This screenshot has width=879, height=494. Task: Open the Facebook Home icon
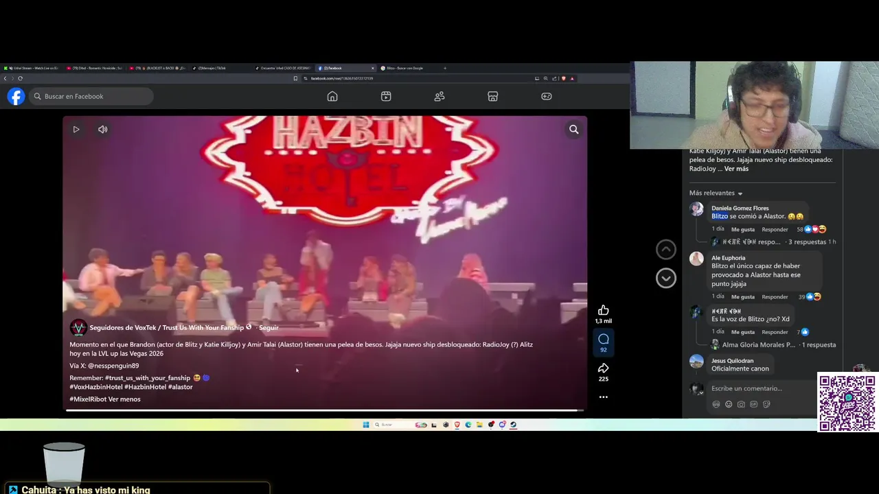[x=332, y=96]
